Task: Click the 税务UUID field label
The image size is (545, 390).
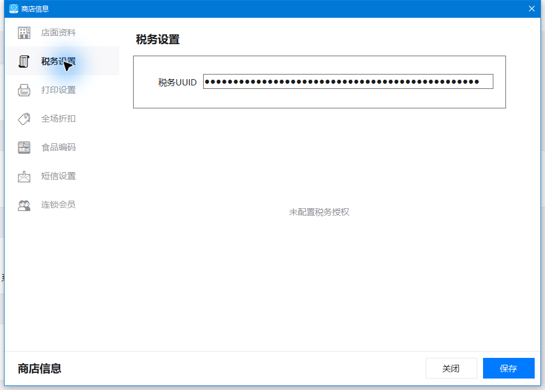Action: (x=177, y=83)
